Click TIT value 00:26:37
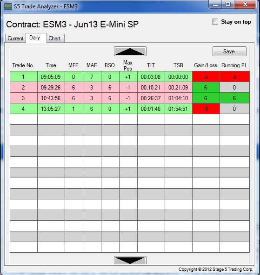The image size is (260, 275). pyautogui.click(x=151, y=98)
